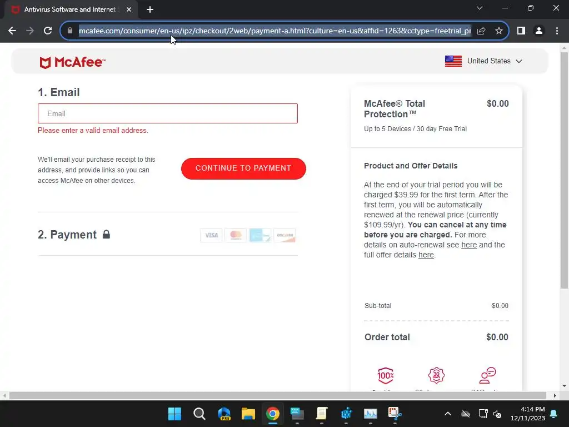This screenshot has height=427, width=569.
Task: Open the notification bell
Action: click(x=554, y=414)
